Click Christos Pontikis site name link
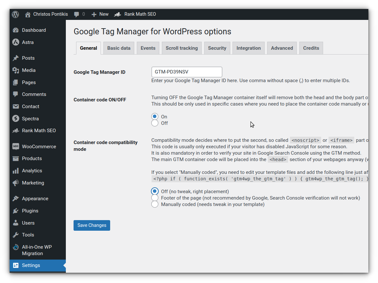This screenshot has width=378, height=283. click(50, 14)
